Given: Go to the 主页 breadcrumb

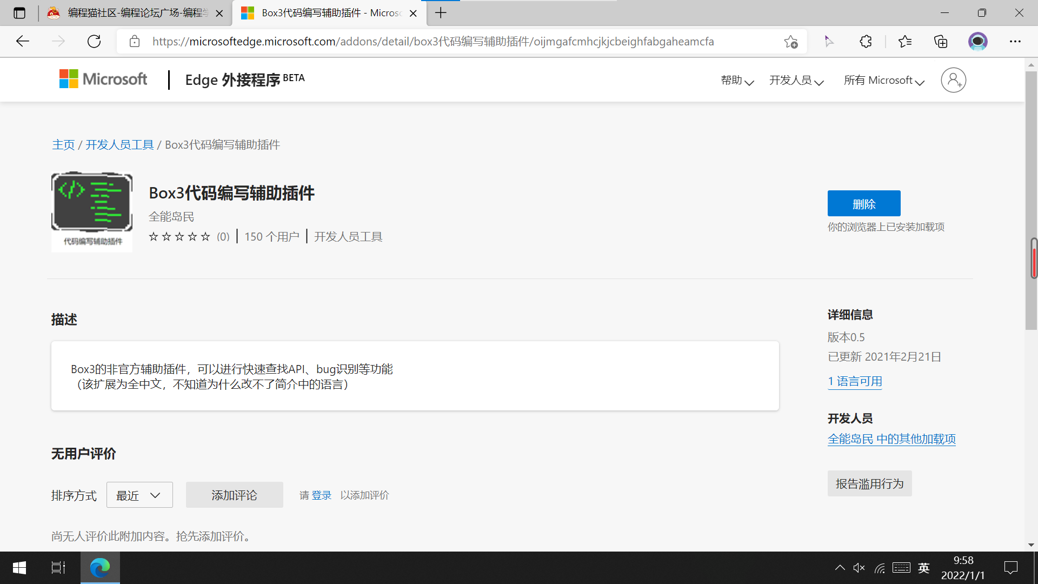Looking at the screenshot, I should (x=63, y=145).
